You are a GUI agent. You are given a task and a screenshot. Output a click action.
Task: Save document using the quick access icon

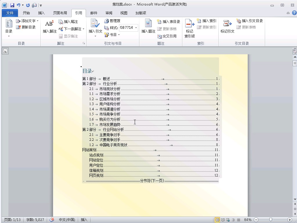click(x=12, y=5)
